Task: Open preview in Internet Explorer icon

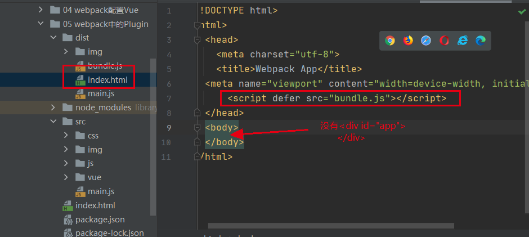Action: pos(463,41)
